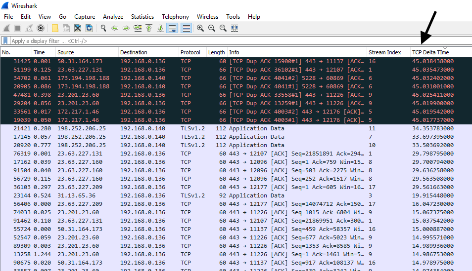Open the File menu
This screenshot has width=472, height=271.
[x=8, y=17]
